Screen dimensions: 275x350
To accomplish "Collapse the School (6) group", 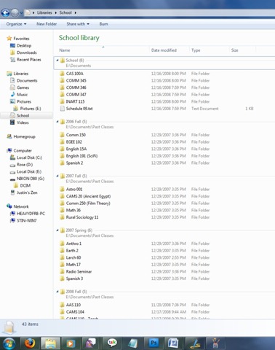I will [x=57, y=60].
